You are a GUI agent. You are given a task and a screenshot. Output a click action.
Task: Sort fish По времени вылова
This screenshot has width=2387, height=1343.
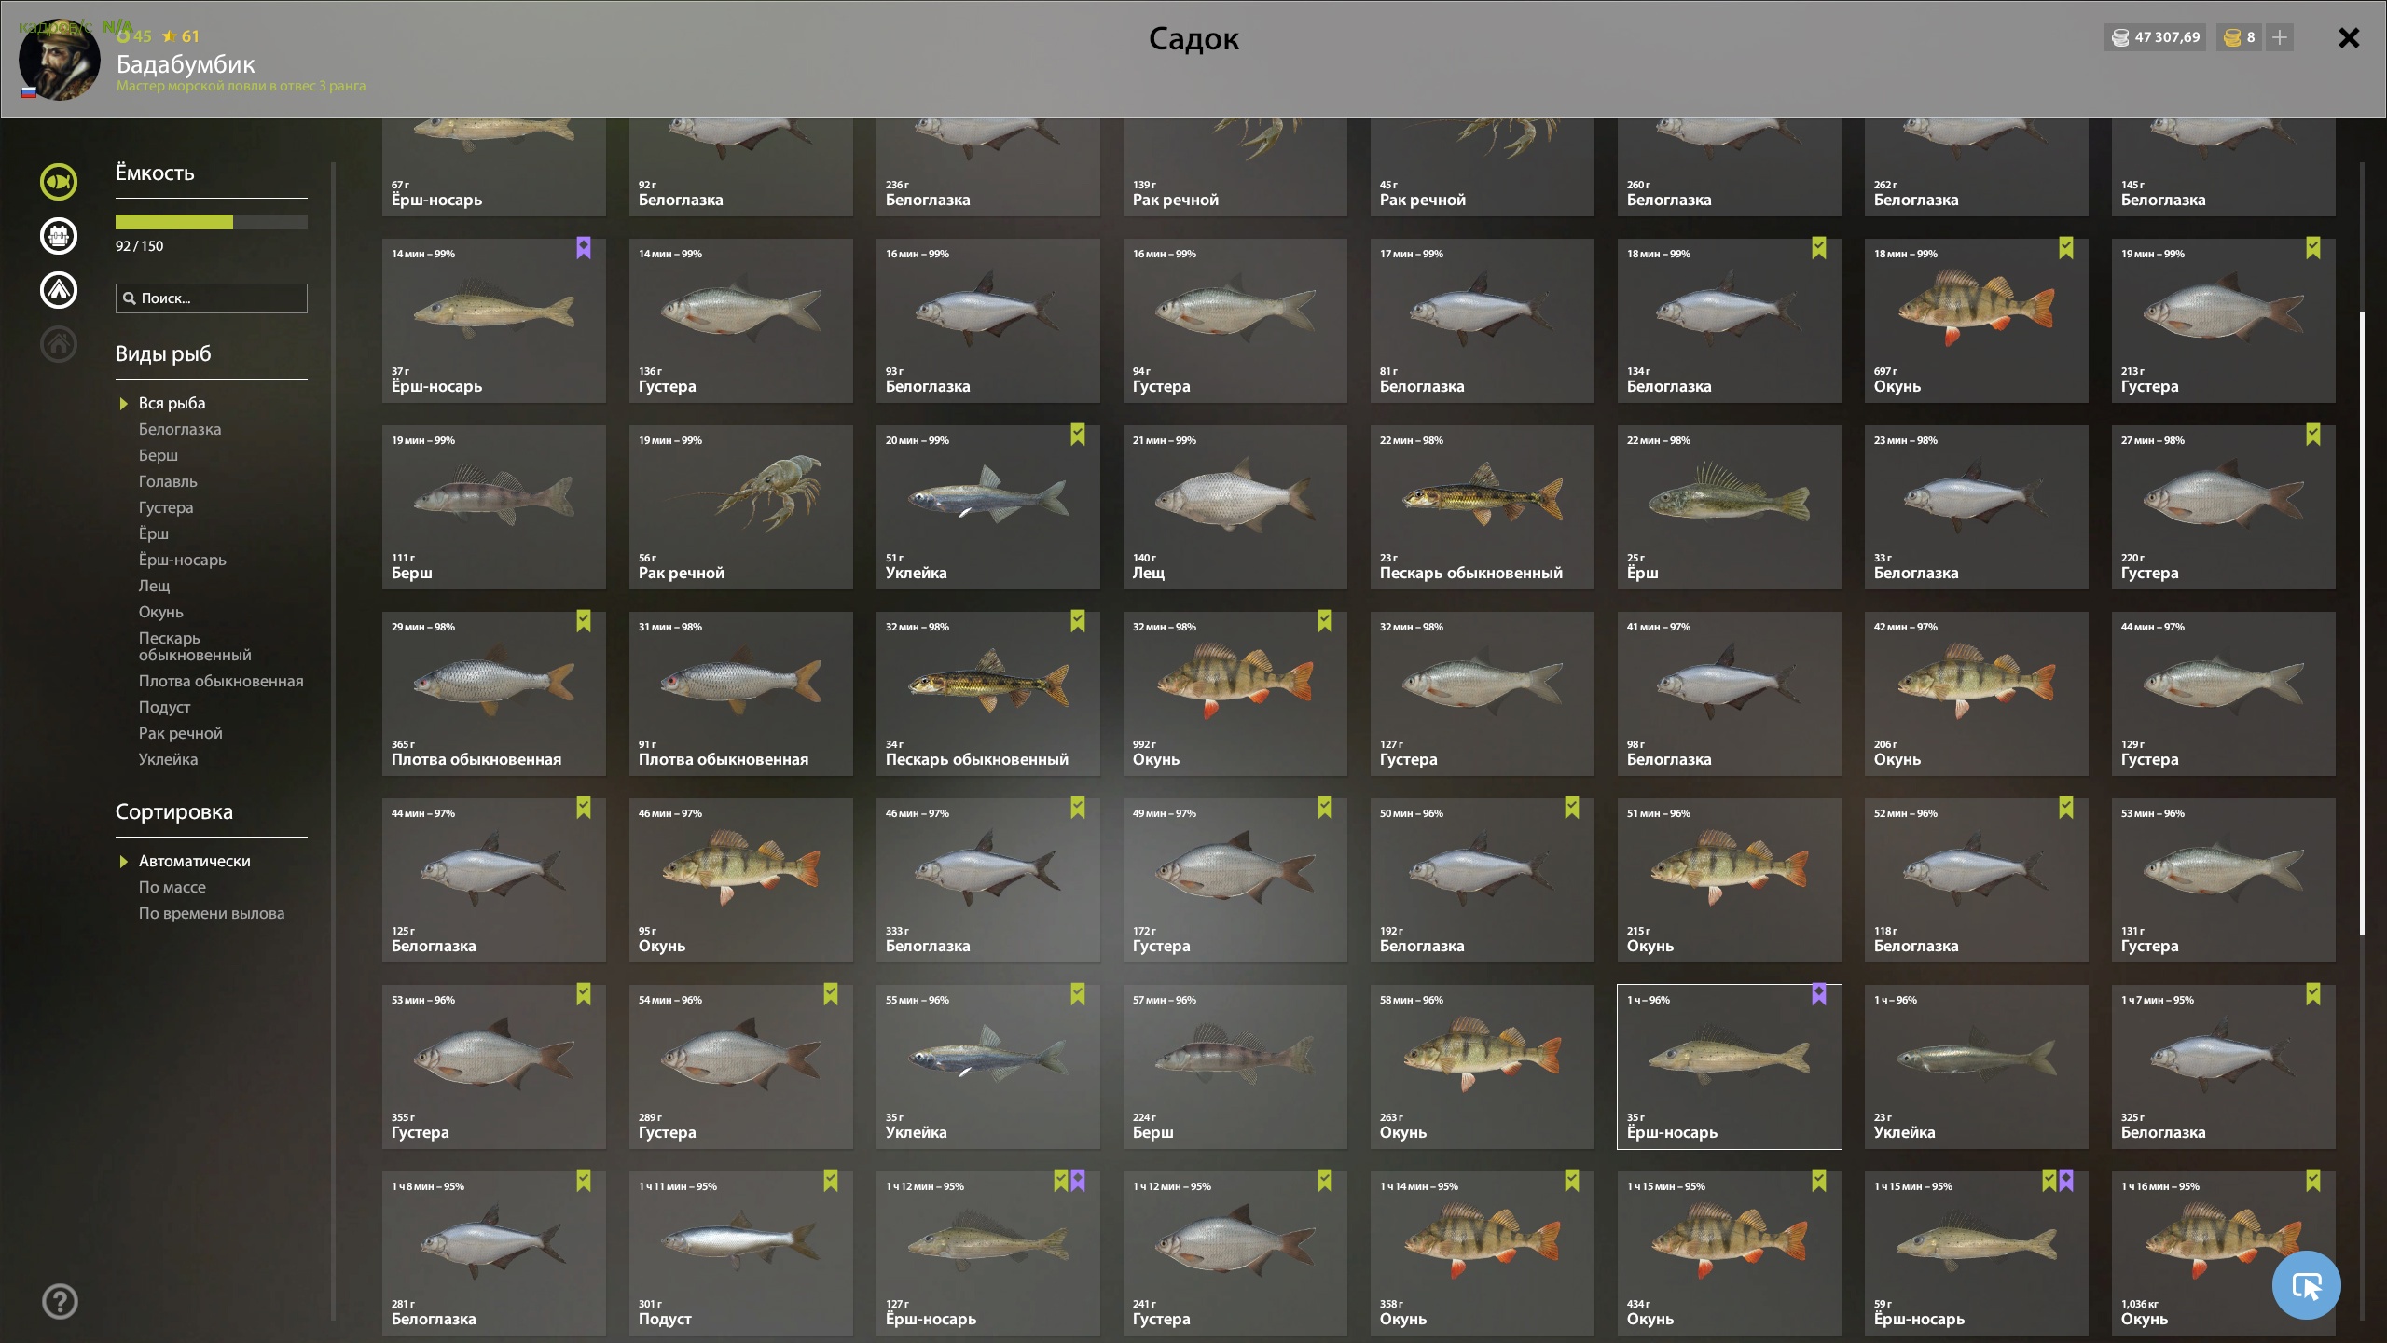coord(212,913)
